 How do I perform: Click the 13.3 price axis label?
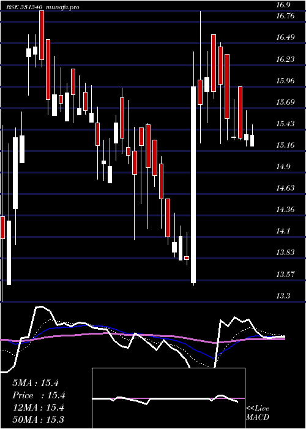point(283,296)
